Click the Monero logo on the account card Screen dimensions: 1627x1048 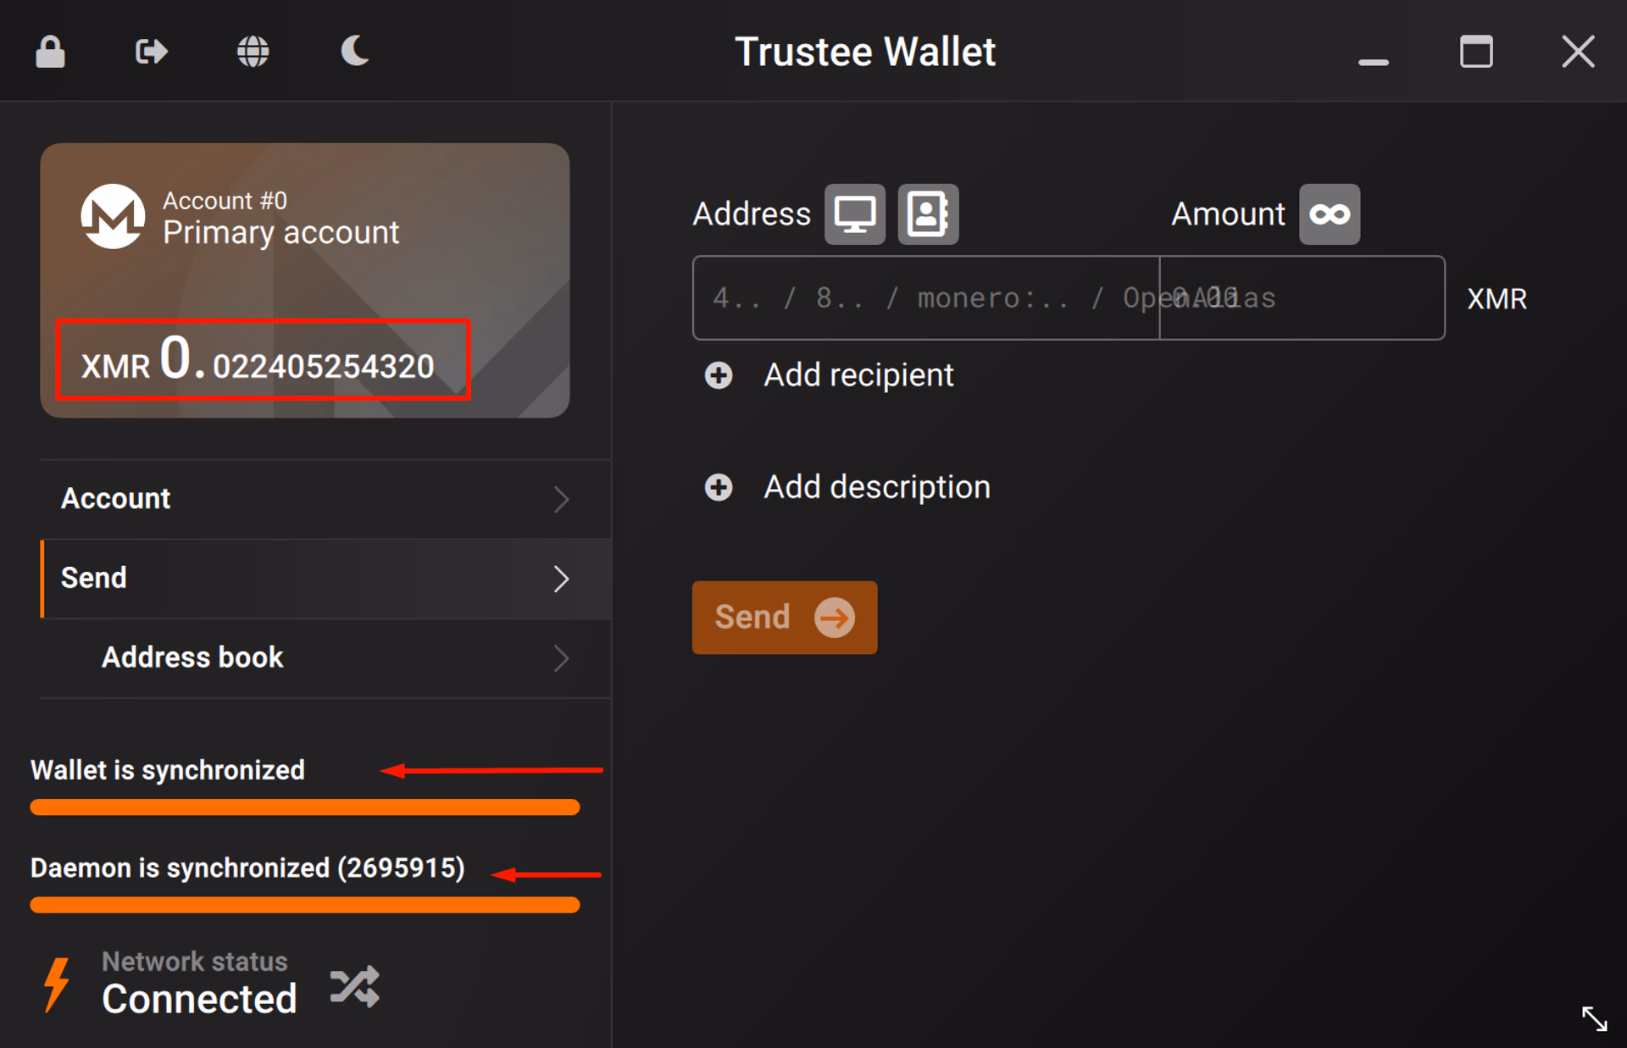[113, 216]
